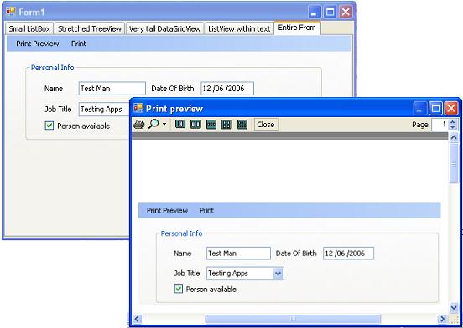Maximize the Form1 window
The image size is (463, 328).
[x=330, y=12]
